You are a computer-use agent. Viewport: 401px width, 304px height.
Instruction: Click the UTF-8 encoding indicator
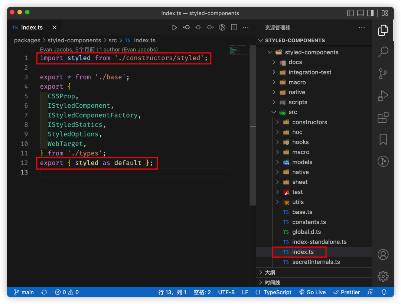[x=226, y=292]
